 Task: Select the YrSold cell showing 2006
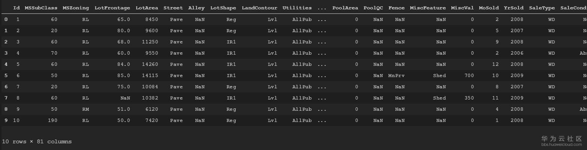click(x=517, y=53)
